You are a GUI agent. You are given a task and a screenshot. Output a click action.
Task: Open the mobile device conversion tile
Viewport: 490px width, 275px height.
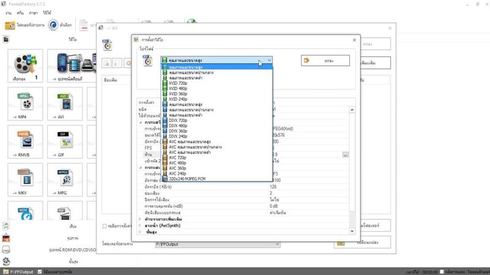(x=72, y=66)
